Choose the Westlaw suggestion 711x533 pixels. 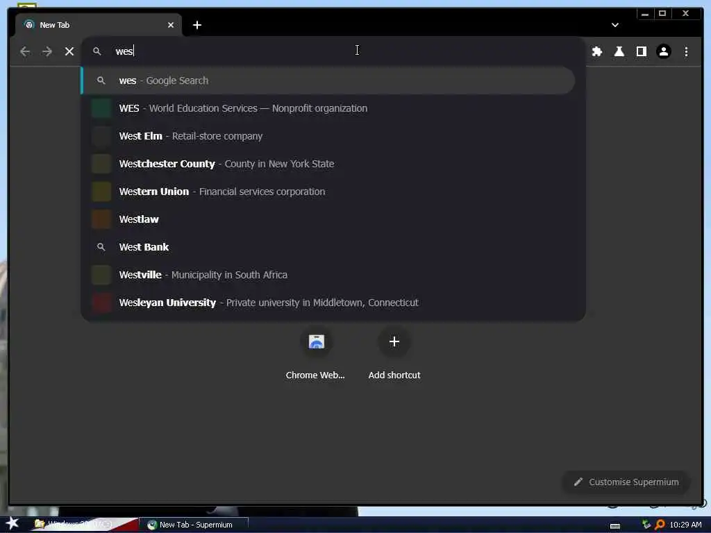click(x=333, y=219)
